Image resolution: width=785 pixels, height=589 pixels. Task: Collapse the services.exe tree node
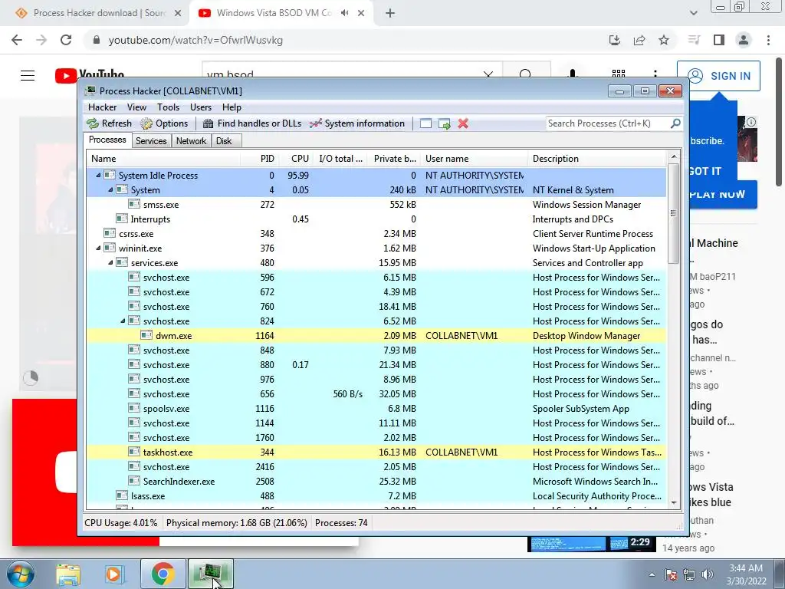[110, 262]
